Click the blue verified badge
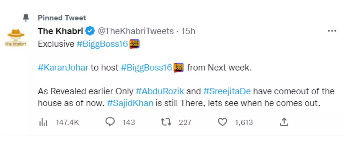The height and width of the screenshot is (143, 344). click(x=90, y=31)
